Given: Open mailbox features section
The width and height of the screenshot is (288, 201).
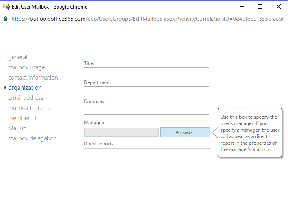Looking at the screenshot, I should (x=29, y=108).
